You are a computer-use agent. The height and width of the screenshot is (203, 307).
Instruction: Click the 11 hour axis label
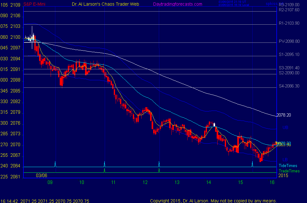pyautogui.click(x=113, y=182)
